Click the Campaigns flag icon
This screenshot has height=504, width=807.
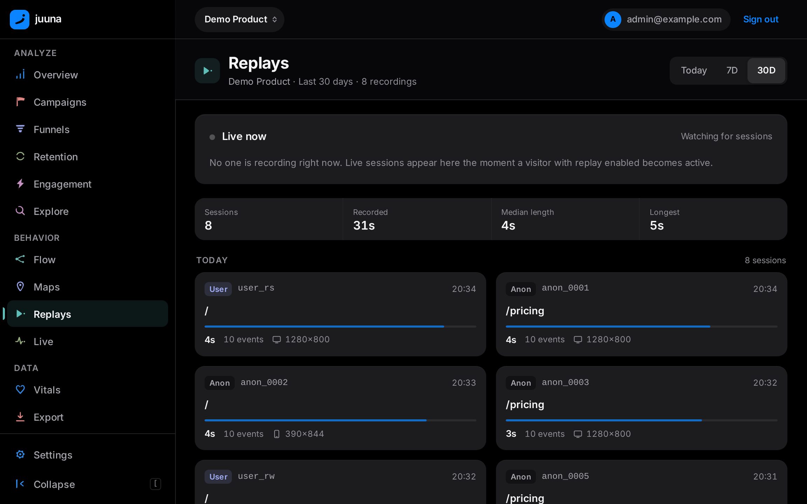pos(20,102)
